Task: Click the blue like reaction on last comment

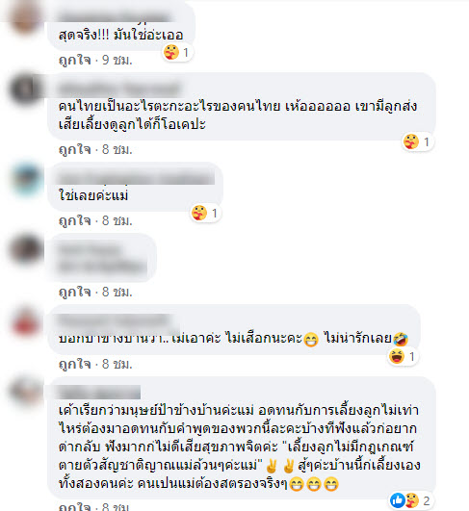Action: (x=397, y=500)
